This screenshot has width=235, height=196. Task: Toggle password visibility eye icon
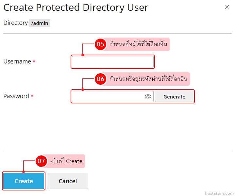pos(148,97)
